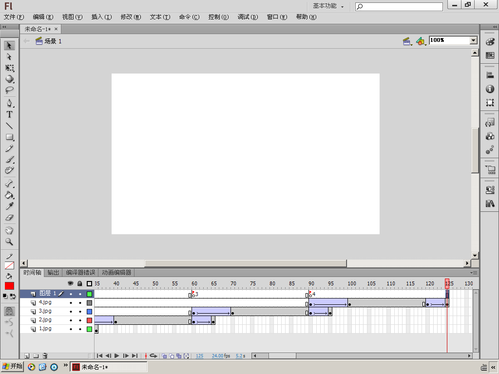499x374 pixels.
Task: Open the Motion Presets panel icon
Action: coord(490,150)
